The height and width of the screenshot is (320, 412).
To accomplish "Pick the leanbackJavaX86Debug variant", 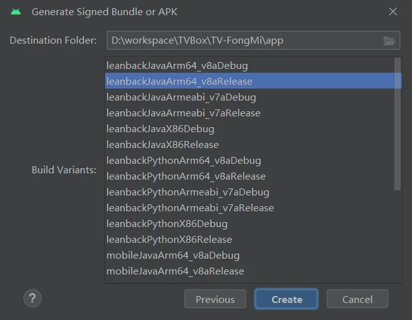I will 160,129.
